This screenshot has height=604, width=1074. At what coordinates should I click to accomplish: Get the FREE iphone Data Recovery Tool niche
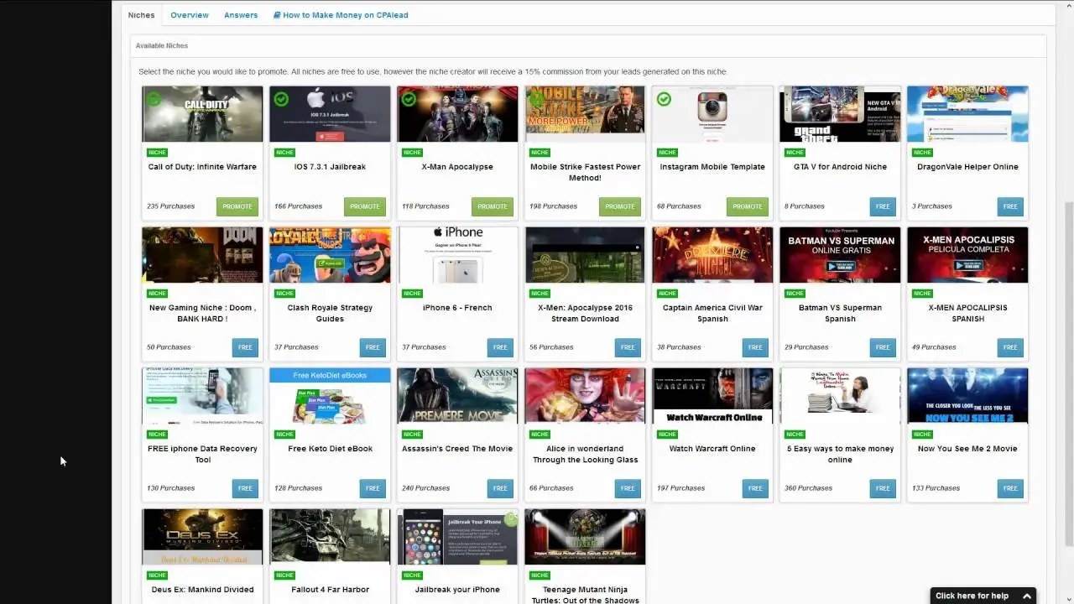click(x=245, y=488)
